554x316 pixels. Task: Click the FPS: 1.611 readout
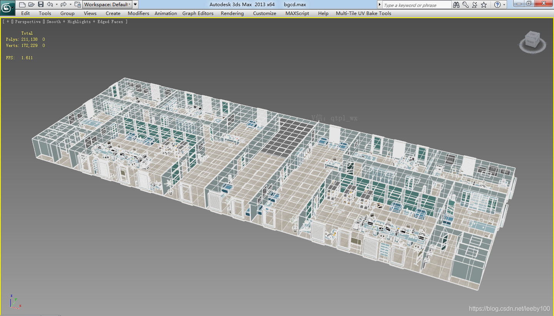tap(19, 58)
